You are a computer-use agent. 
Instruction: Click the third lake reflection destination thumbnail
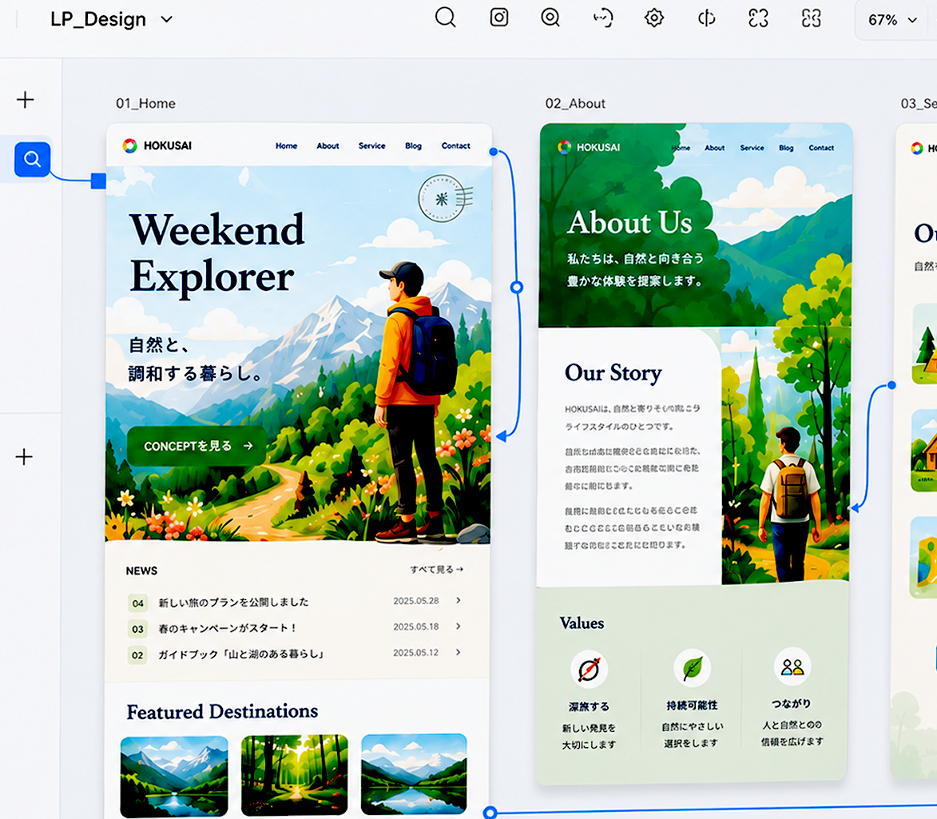[x=414, y=775]
